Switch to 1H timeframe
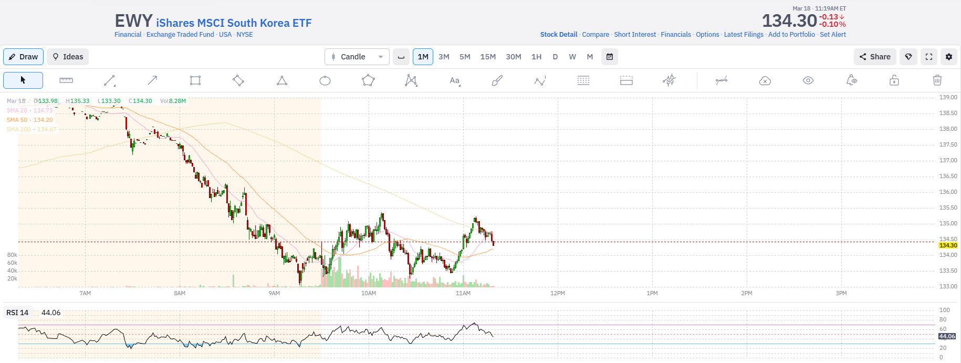The image size is (961, 363). [x=536, y=57]
